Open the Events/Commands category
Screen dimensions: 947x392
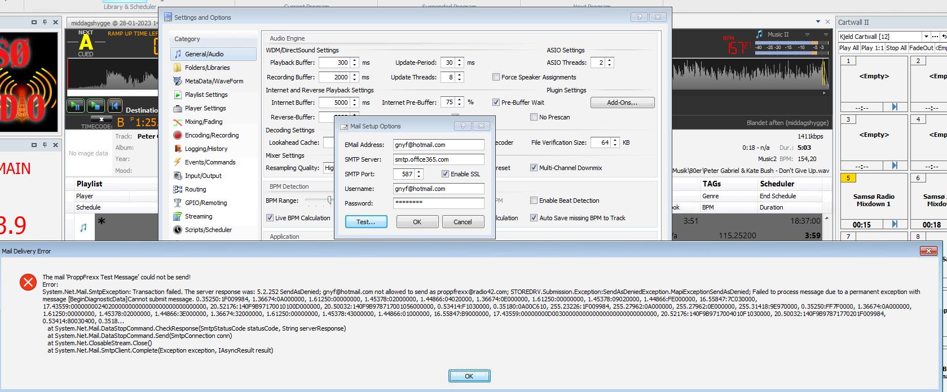click(210, 162)
